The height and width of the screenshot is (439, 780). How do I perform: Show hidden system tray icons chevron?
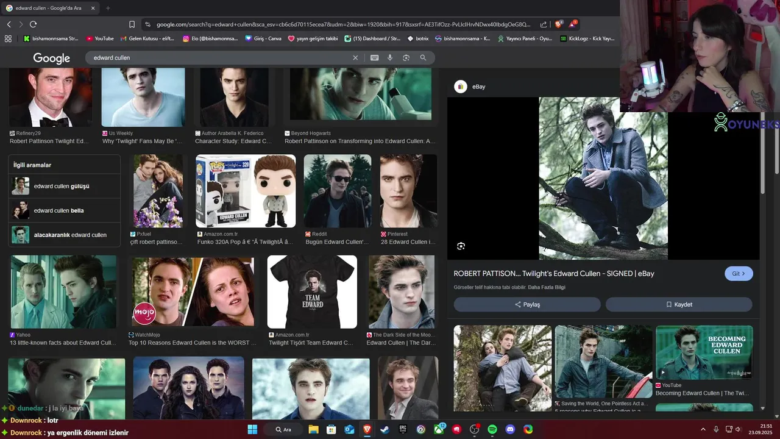703,429
